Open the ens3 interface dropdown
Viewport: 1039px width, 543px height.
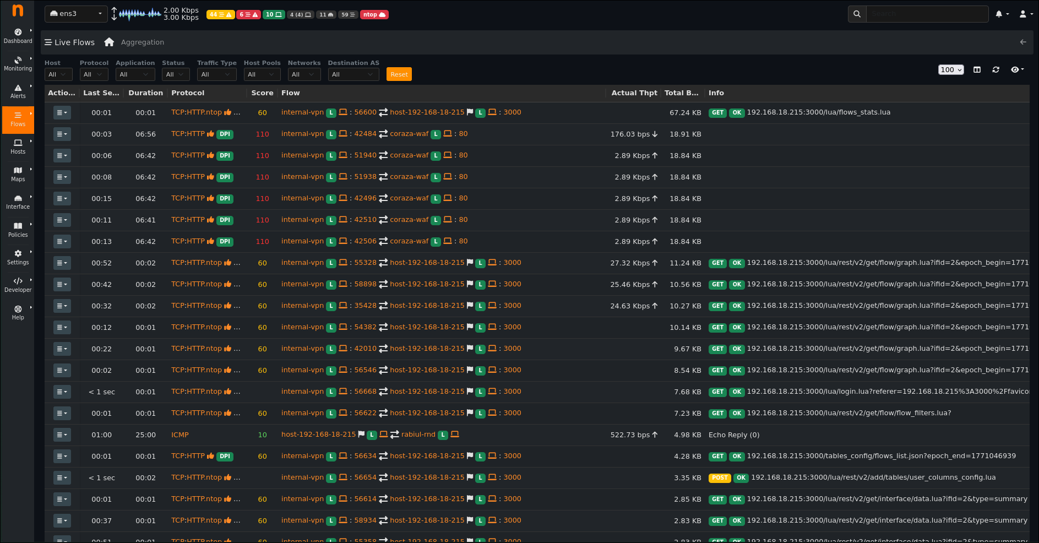pyautogui.click(x=76, y=14)
